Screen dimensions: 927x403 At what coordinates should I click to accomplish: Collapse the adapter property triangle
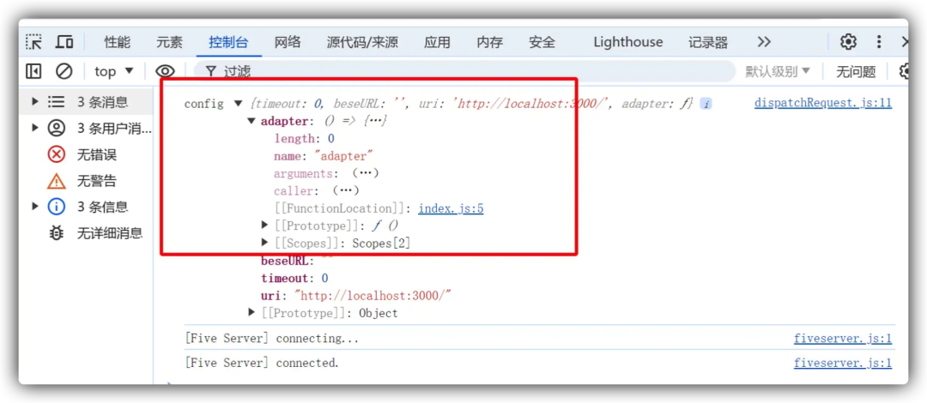(x=251, y=121)
